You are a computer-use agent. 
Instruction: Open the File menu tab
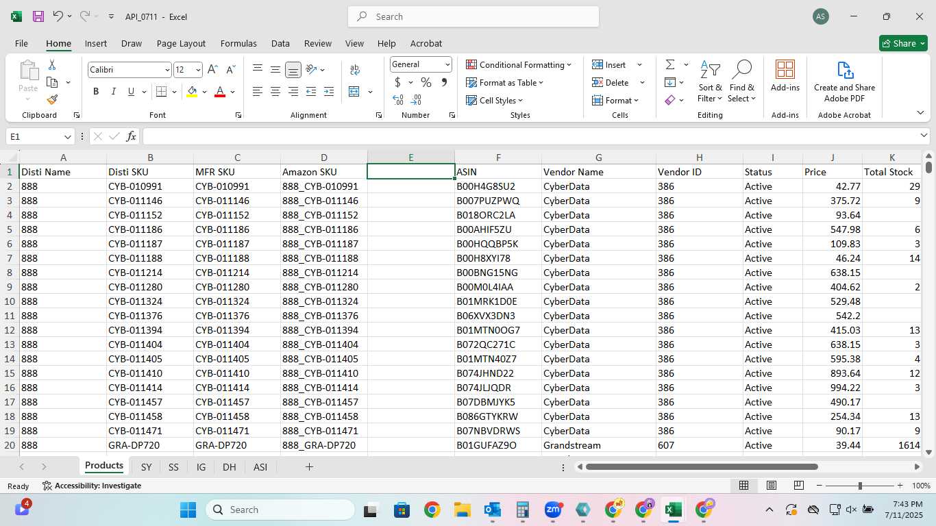click(x=21, y=43)
